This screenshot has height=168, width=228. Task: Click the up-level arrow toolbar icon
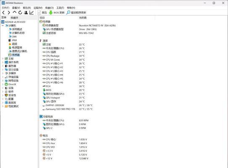point(14,12)
